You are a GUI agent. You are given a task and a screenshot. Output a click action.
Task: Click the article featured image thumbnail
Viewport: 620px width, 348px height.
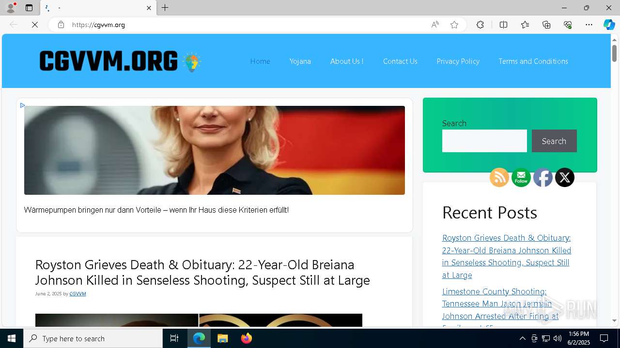(x=199, y=320)
